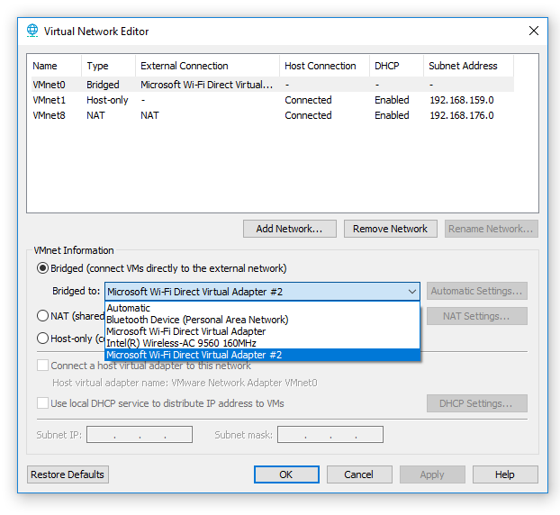
Task: Sort by the Type column header
Action: (109, 66)
